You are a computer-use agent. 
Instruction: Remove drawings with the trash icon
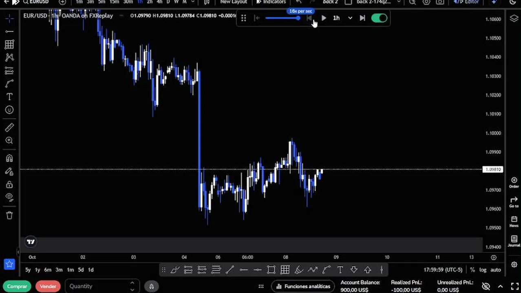tap(9, 215)
